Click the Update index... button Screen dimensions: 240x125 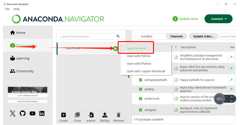[203, 36]
